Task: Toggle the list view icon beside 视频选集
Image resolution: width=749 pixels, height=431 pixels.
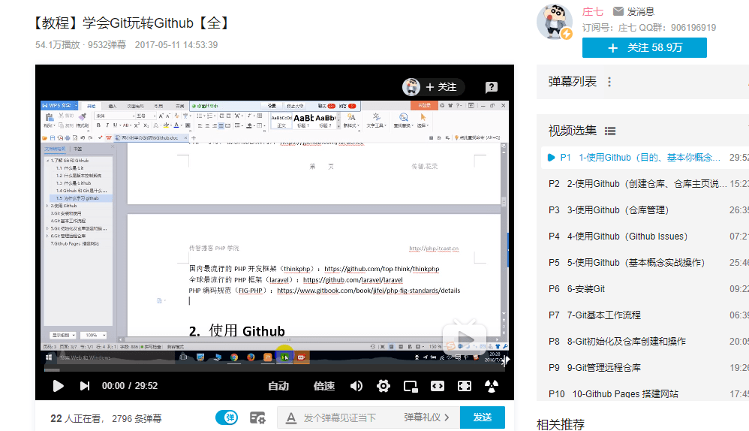Action: pyautogui.click(x=610, y=131)
